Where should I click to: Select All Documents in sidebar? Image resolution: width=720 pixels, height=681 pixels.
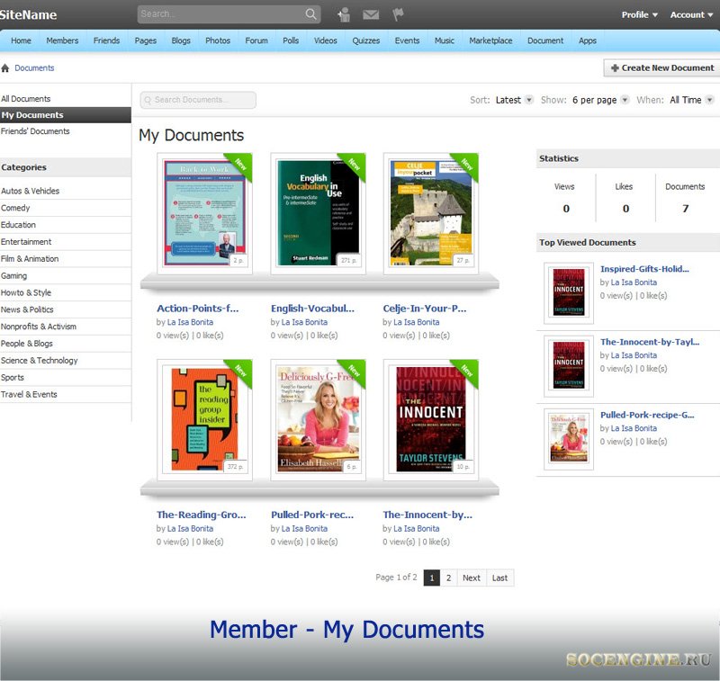click(26, 99)
